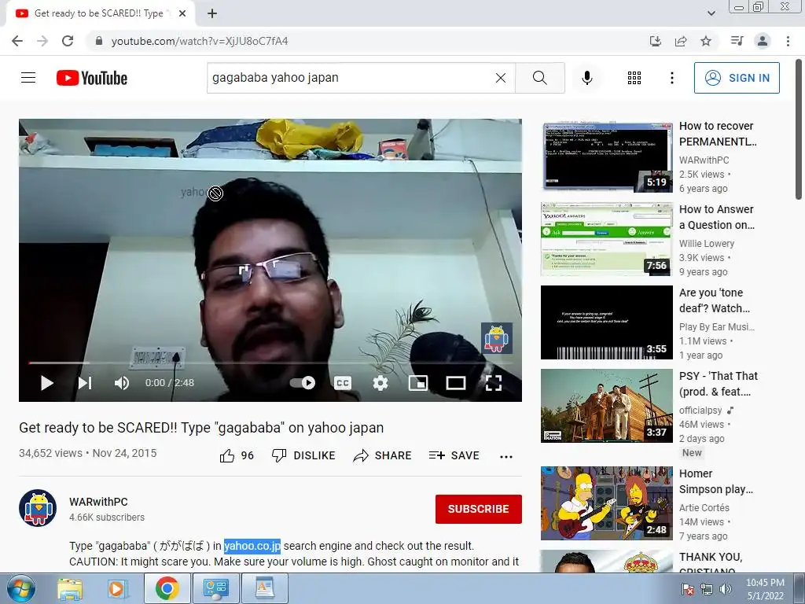The height and width of the screenshot is (604, 805).
Task: Open media controls in Chrome toolbar
Action: coord(737,41)
